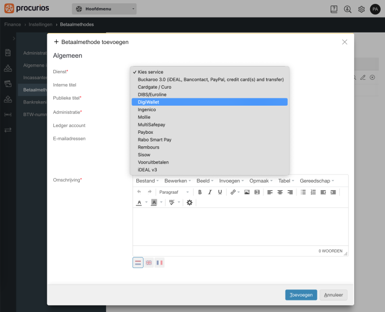The height and width of the screenshot is (312, 385).
Task: Open the Invoegen editor menu
Action: (232, 181)
